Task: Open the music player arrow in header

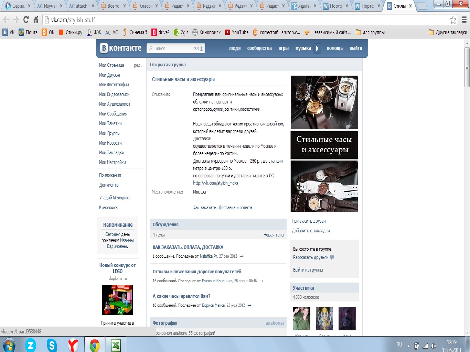Action: [x=317, y=48]
